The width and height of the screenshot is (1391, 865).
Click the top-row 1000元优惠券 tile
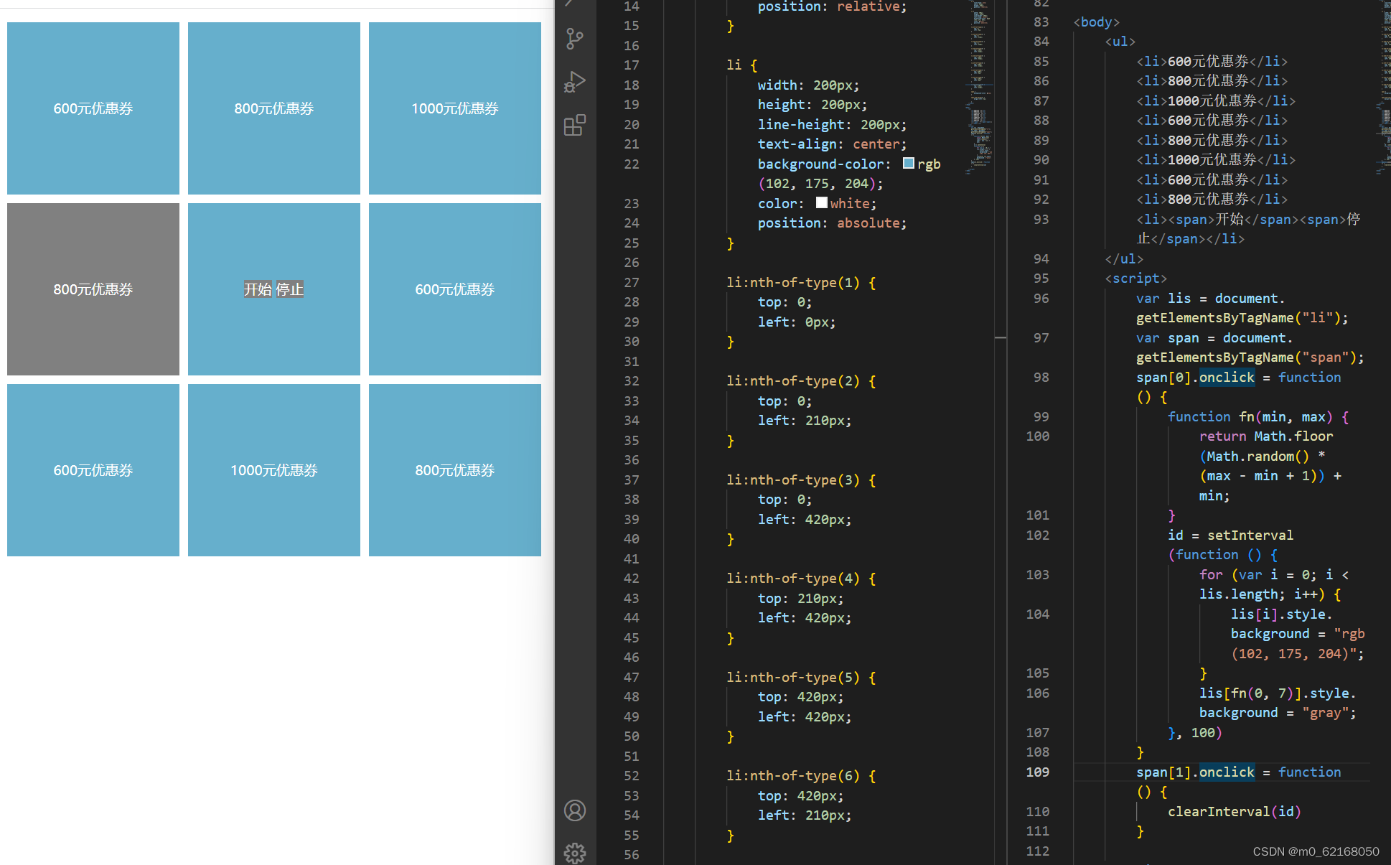455,108
